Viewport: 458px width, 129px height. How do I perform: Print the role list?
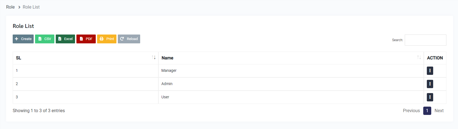click(x=107, y=39)
